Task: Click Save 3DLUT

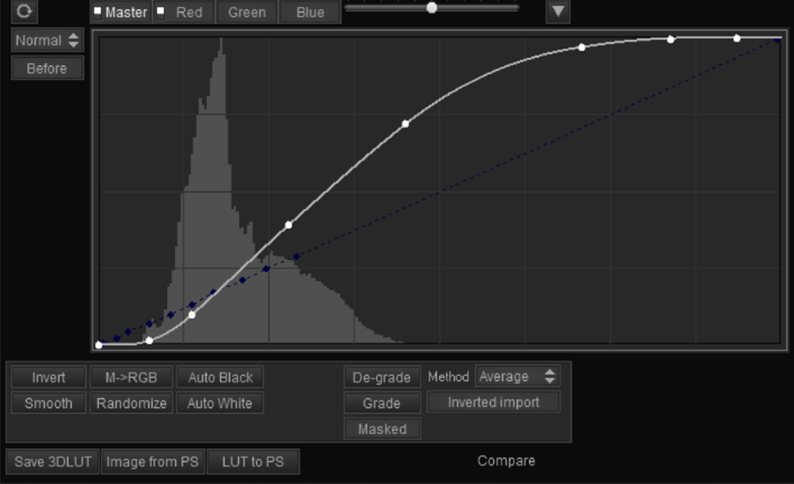Action: (x=53, y=462)
